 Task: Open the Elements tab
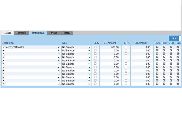pyautogui.click(x=21, y=33)
